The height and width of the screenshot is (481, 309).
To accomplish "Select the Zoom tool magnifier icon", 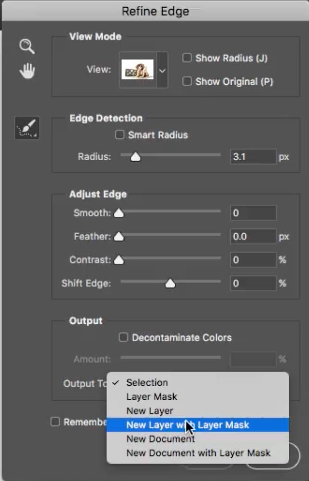I will (27, 46).
